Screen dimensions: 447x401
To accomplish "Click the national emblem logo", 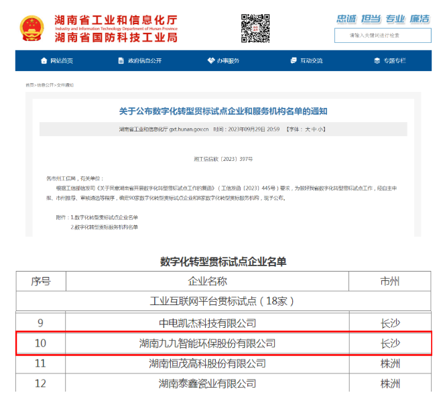I will tap(29, 27).
